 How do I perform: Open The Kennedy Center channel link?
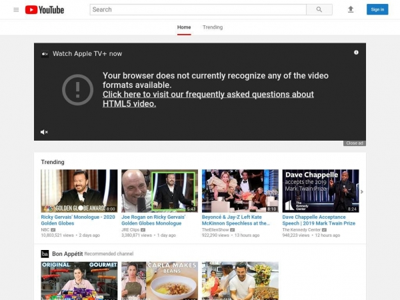click(301, 230)
